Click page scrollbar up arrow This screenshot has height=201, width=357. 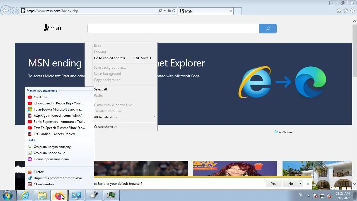(355, 21)
